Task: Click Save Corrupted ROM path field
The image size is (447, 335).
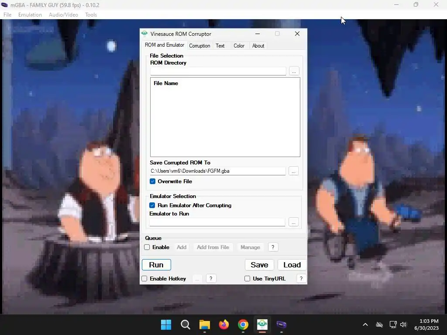Action: [218, 171]
